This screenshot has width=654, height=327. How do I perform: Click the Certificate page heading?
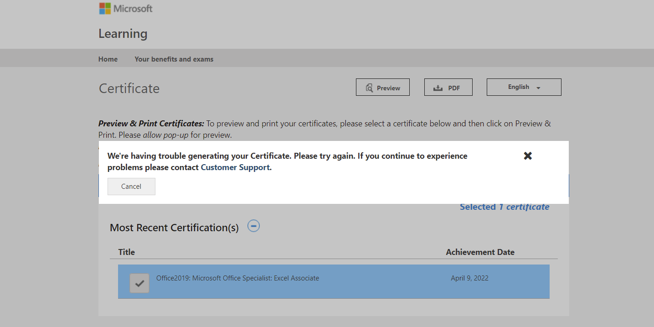(x=129, y=88)
